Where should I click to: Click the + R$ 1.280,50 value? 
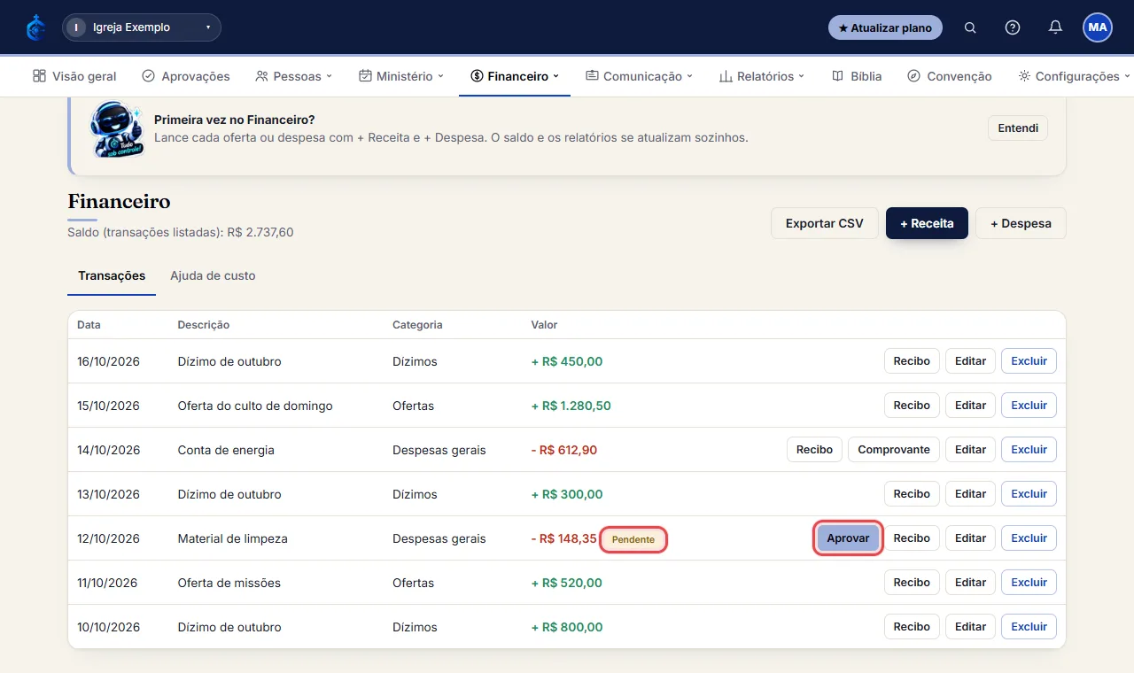click(571, 406)
